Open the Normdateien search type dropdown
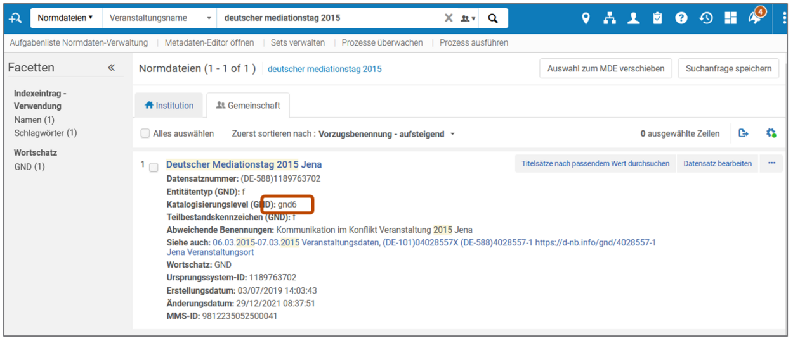Image resolution: width=793 pixels, height=341 pixels. coord(65,18)
